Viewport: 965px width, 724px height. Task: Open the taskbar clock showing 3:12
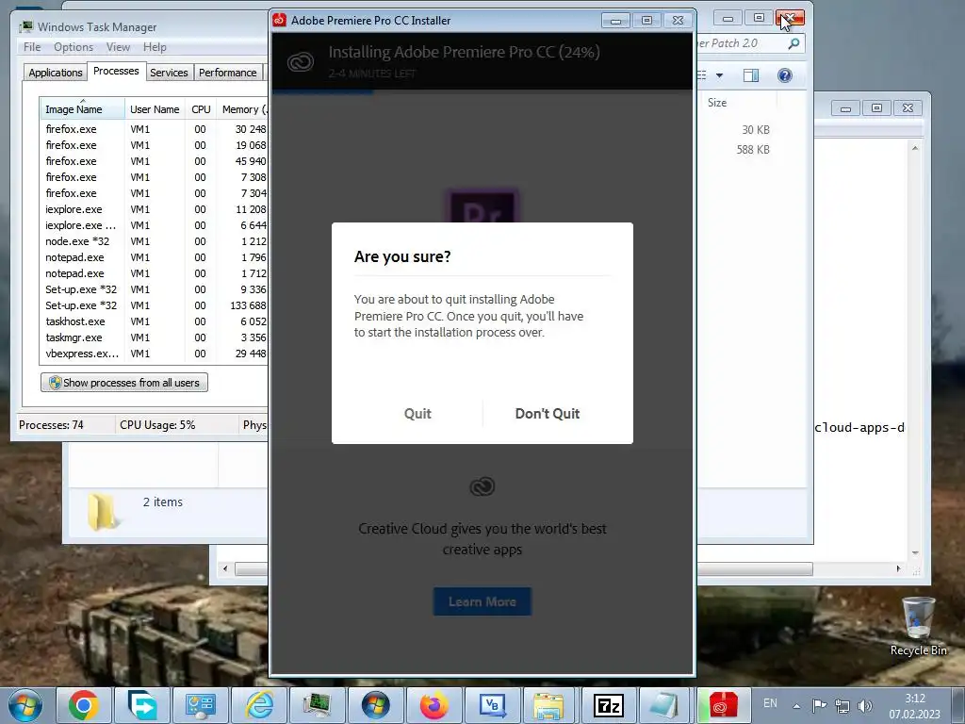coord(914,706)
